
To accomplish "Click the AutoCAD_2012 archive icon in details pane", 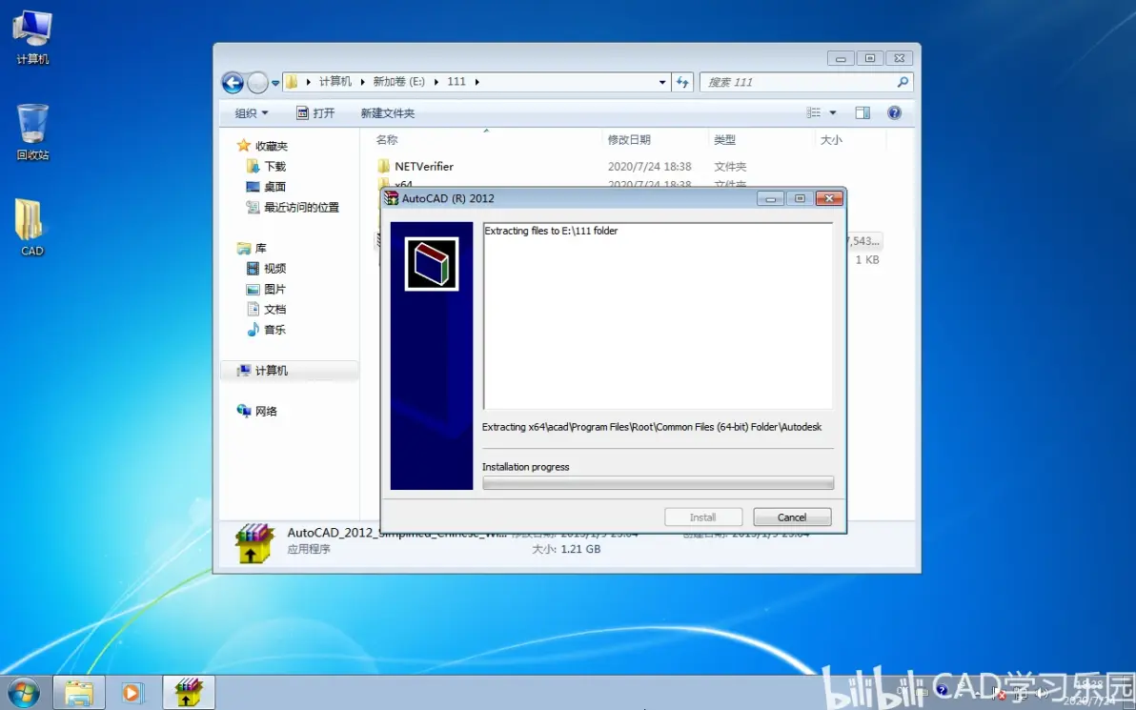I will click(254, 542).
